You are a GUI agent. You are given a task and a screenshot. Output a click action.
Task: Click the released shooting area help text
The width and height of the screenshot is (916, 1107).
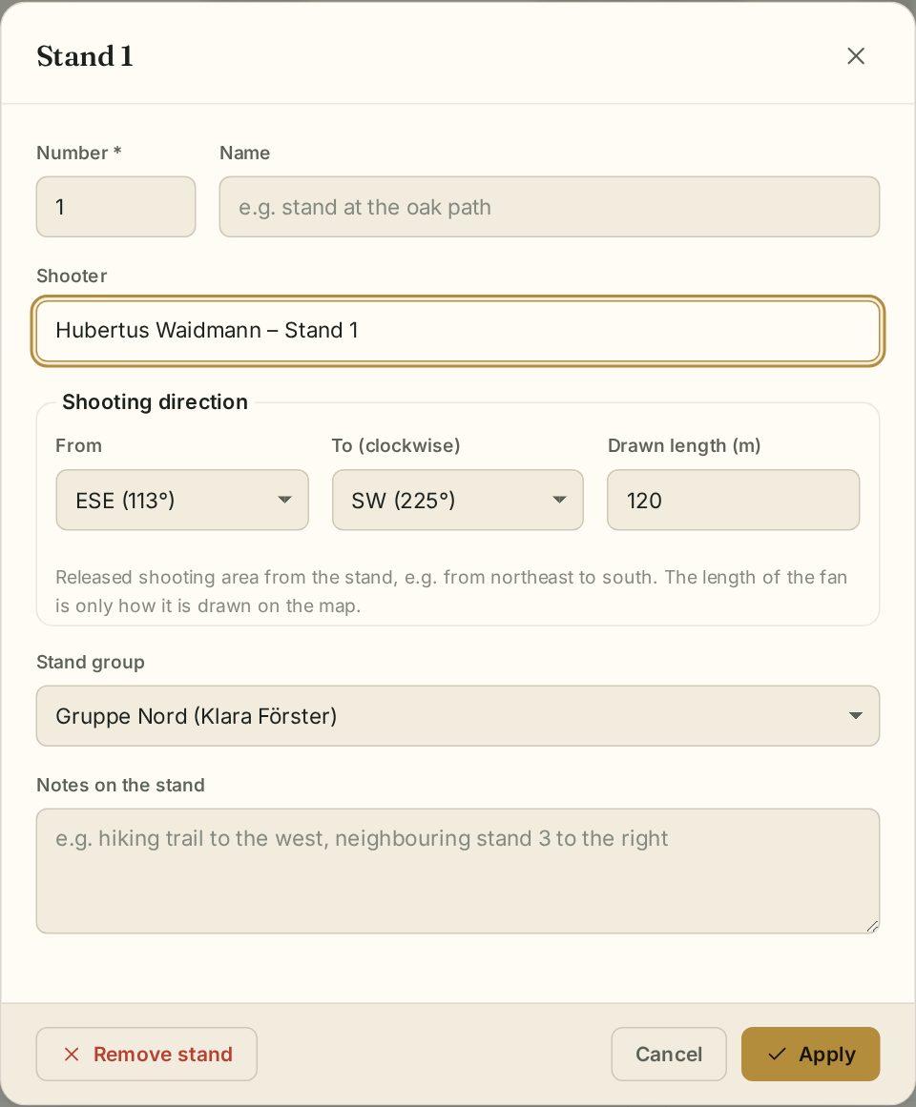[451, 591]
